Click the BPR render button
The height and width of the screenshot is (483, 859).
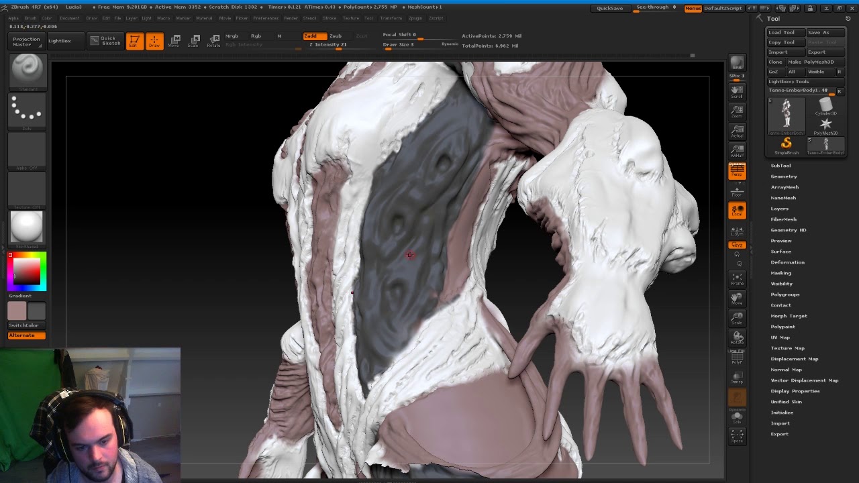pyautogui.click(x=737, y=63)
